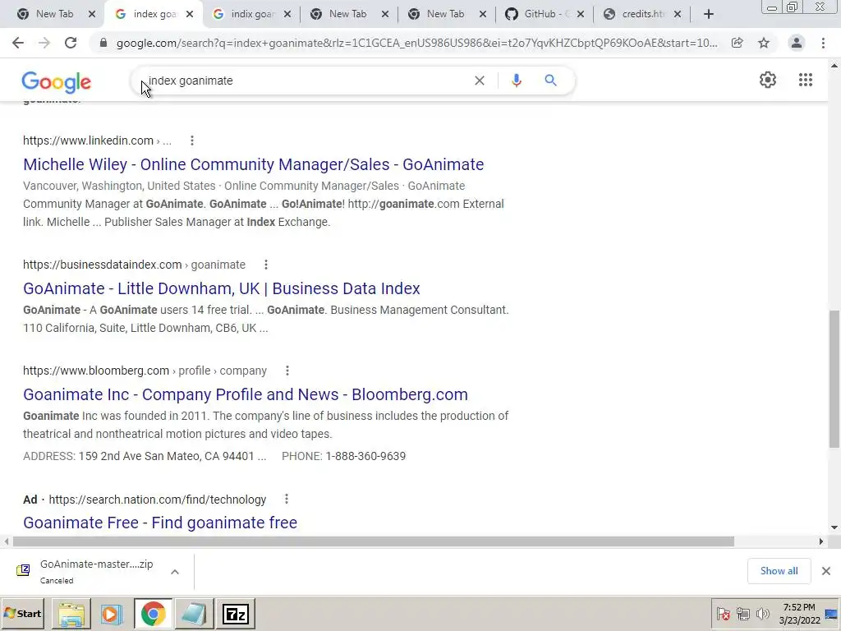Open more options for Bloomberg result
Screen dimensions: 841x631
coord(287,371)
